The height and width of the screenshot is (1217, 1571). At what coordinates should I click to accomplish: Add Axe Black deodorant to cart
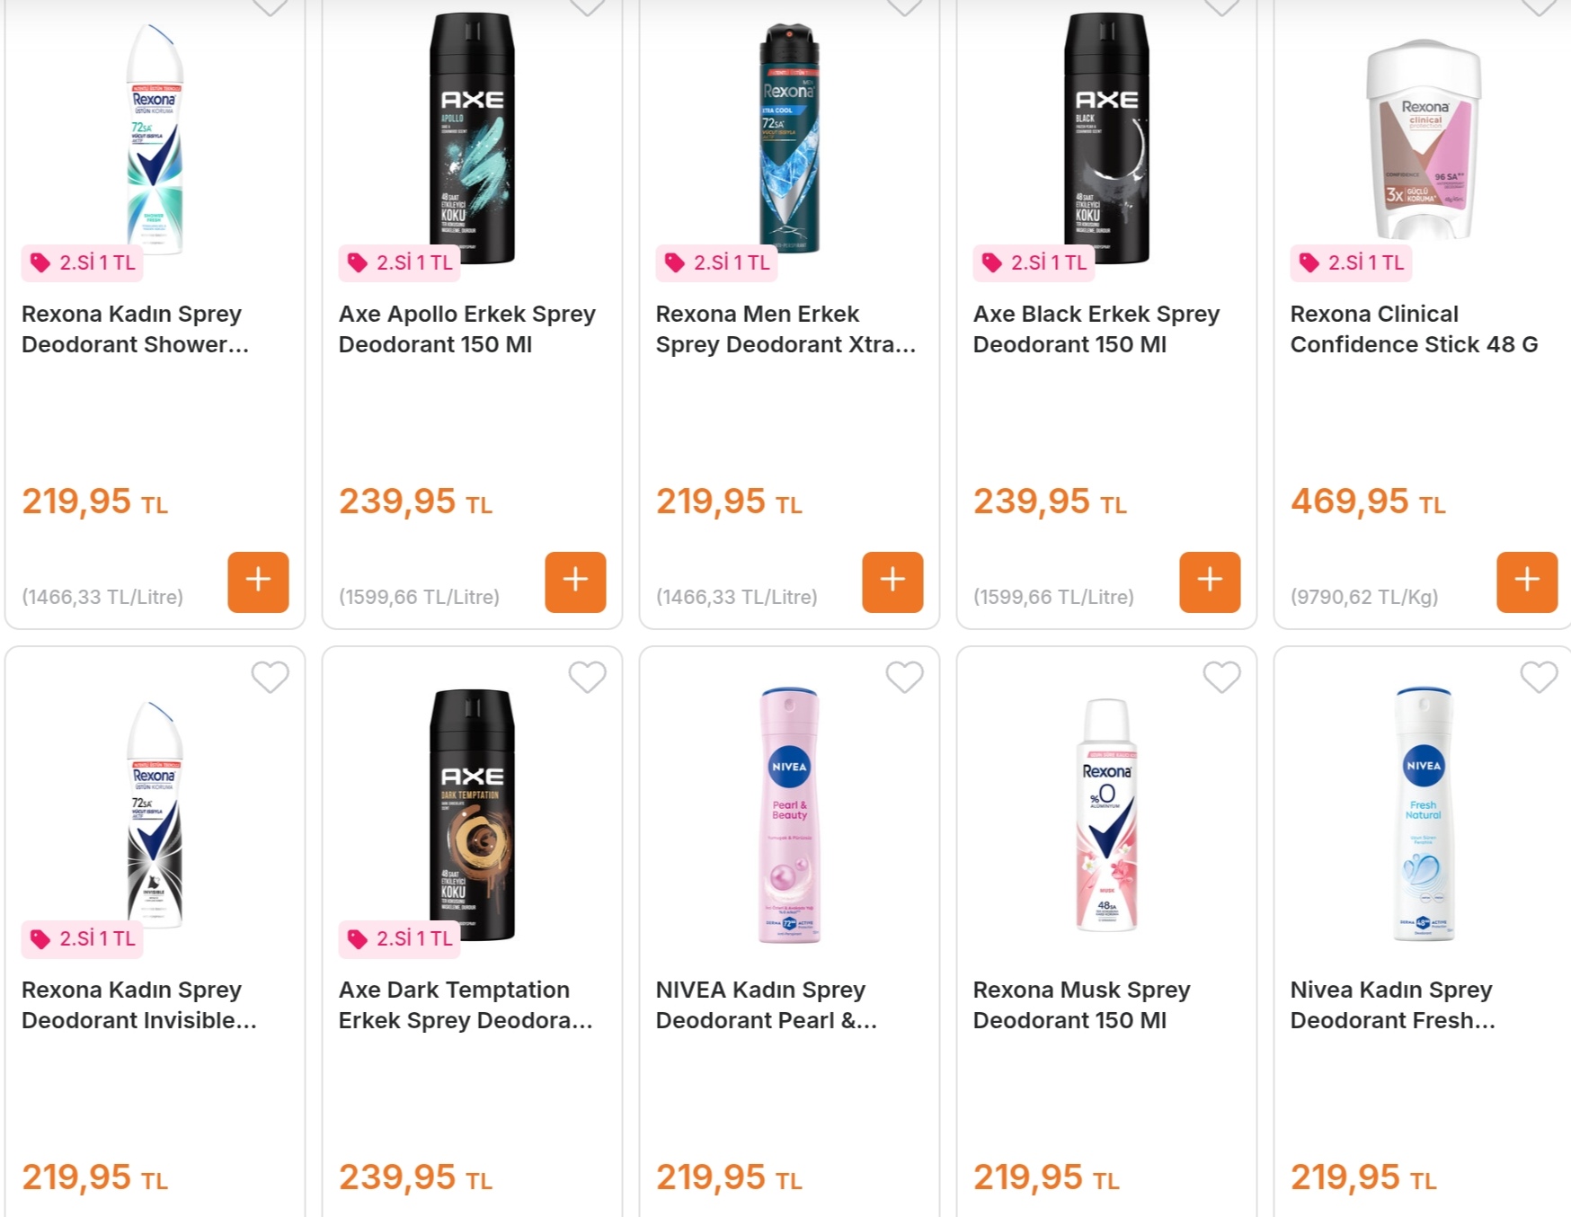1210,582
